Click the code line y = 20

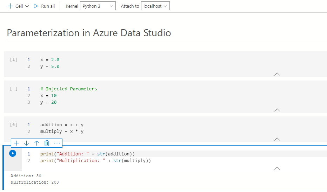[x=48, y=102]
